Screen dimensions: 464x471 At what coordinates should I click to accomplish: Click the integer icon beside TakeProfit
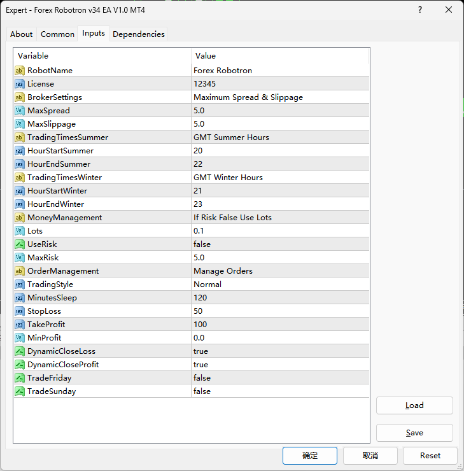[x=20, y=325]
